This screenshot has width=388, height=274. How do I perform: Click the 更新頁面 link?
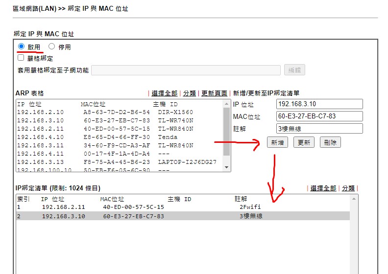pyautogui.click(x=214, y=93)
